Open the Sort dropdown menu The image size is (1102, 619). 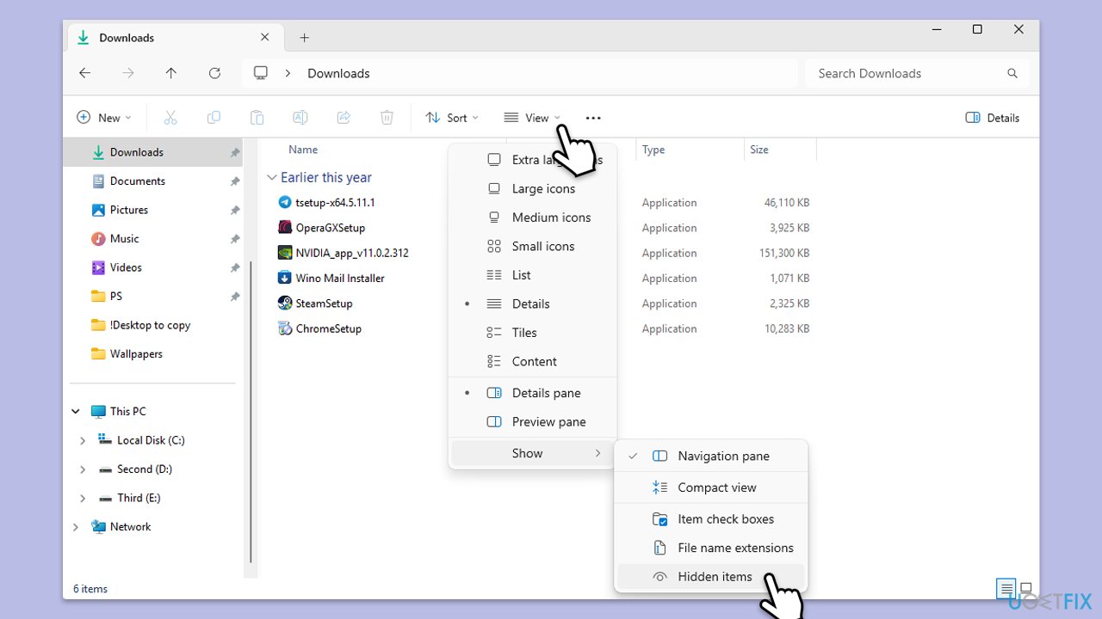452,118
